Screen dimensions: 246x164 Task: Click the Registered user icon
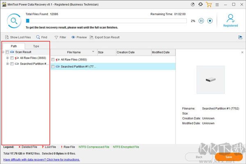(230, 18)
